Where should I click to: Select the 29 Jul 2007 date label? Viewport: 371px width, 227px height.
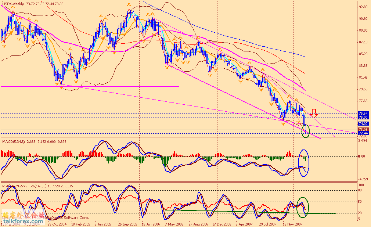click(268, 224)
